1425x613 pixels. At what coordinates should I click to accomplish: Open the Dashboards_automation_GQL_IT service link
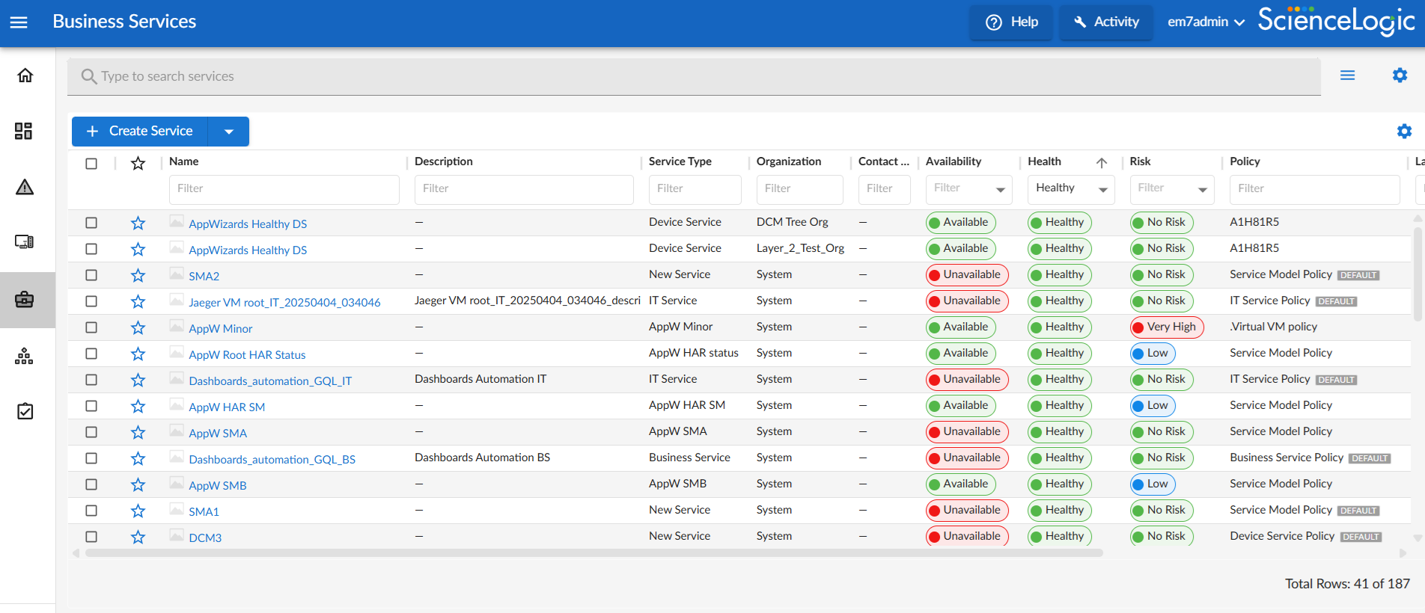270,381
